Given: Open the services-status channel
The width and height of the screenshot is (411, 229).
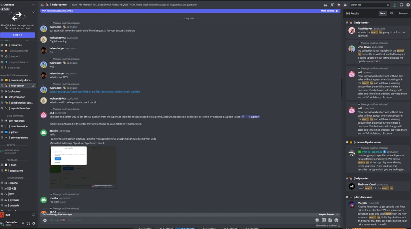Looking at the screenshot, I should coord(18,138).
